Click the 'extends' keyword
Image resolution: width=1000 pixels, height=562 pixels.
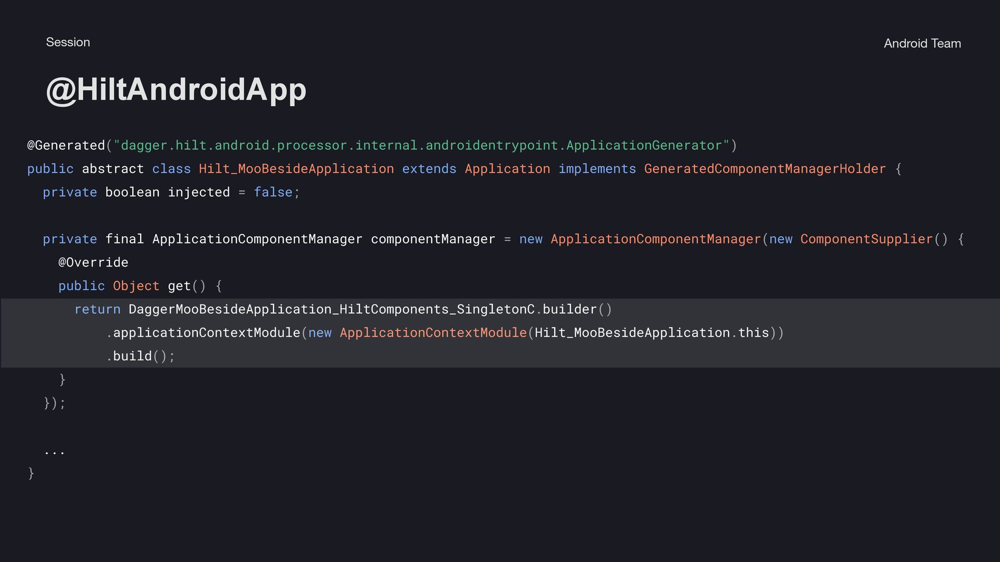pos(429,169)
